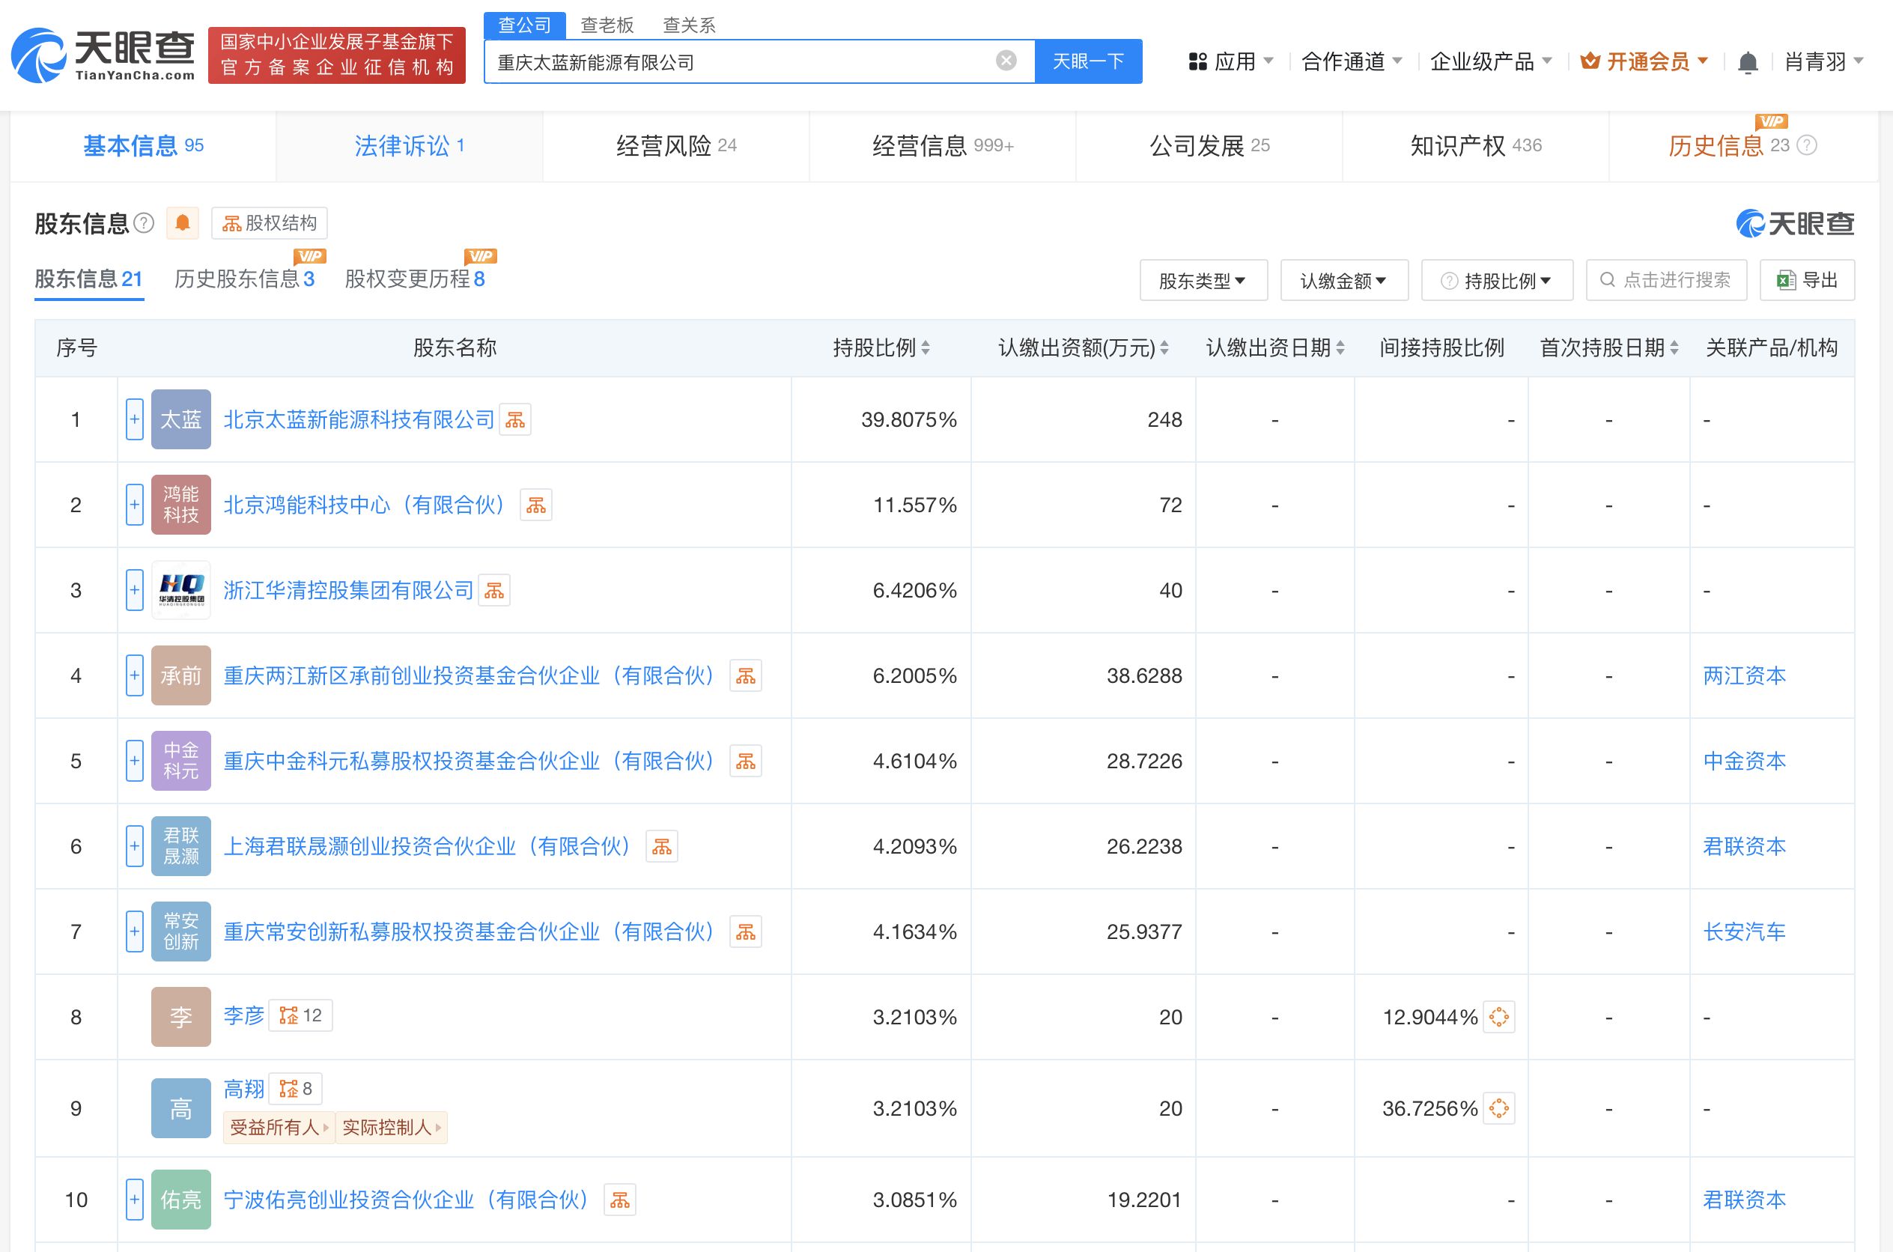Open the 认缴金额 filter dropdown
1893x1252 pixels.
pyautogui.click(x=1343, y=280)
